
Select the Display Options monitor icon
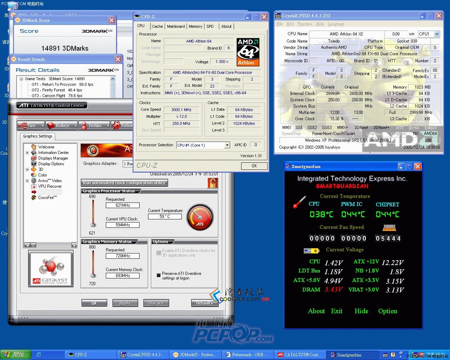tap(34, 164)
